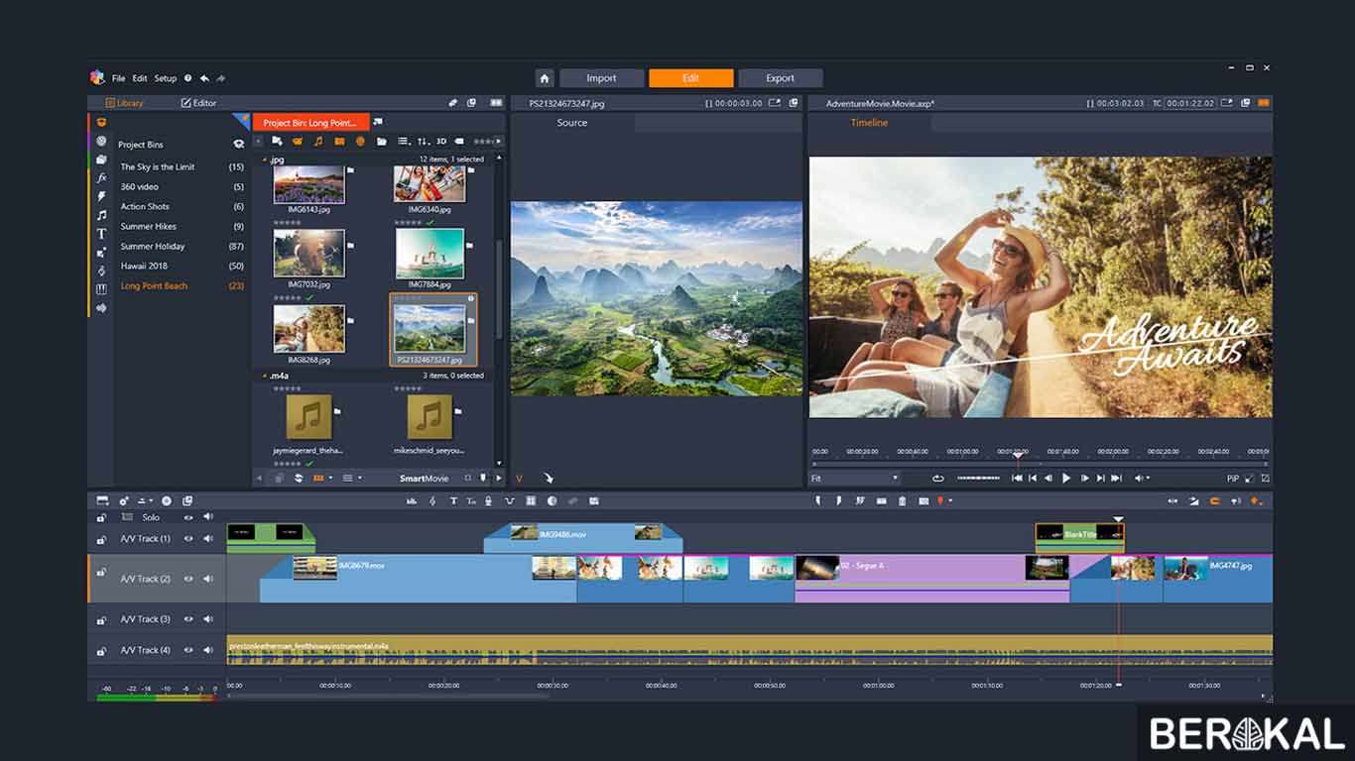
Task: Open the Effects (fx) section in the sidebar
Action: 99,178
